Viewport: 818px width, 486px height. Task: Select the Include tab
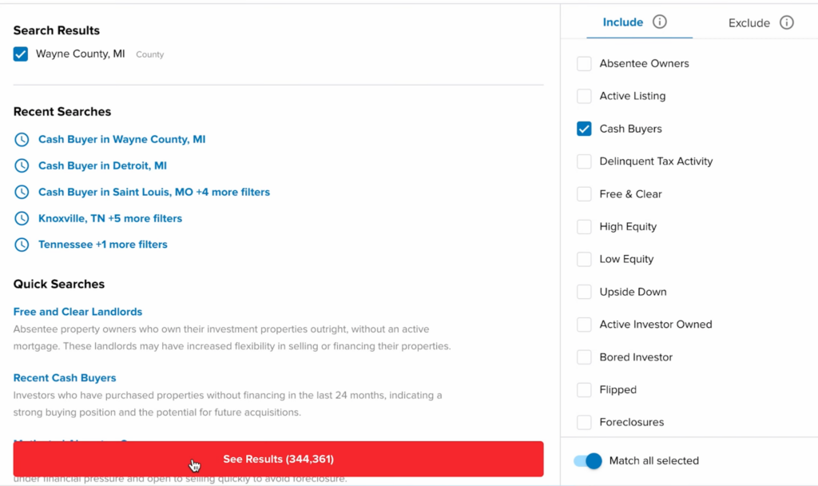(623, 22)
